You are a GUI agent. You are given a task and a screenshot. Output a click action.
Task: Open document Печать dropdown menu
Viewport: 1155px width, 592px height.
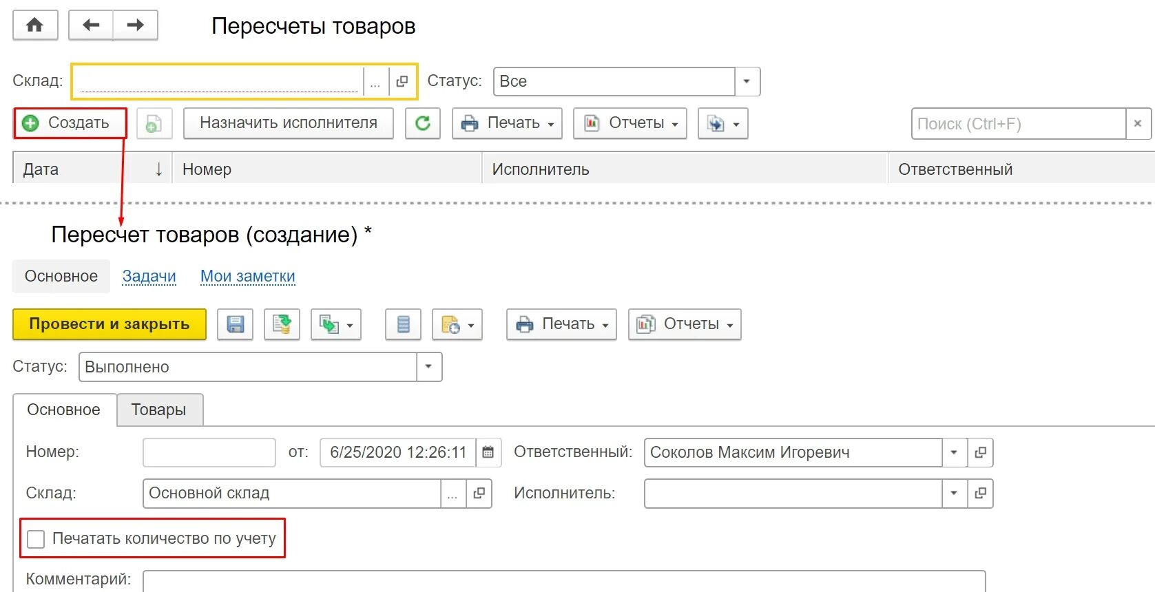pyautogui.click(x=562, y=324)
